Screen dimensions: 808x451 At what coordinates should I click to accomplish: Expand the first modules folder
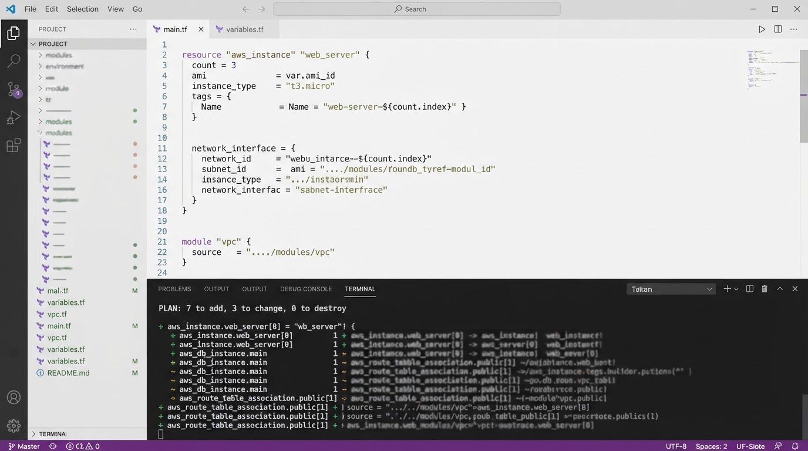[40, 55]
